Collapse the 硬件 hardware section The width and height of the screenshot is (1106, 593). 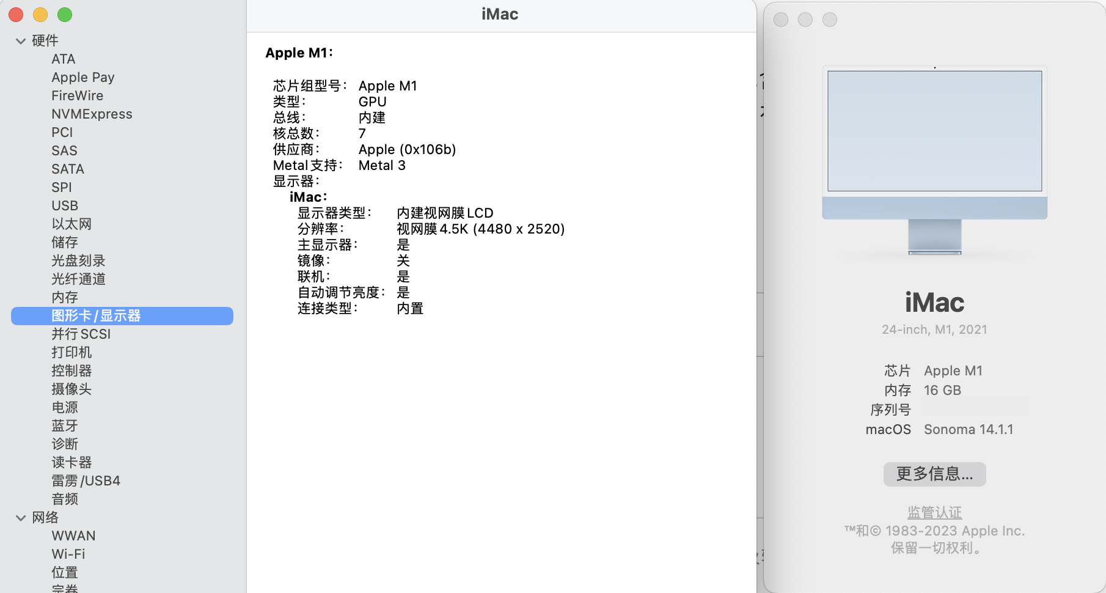21,41
